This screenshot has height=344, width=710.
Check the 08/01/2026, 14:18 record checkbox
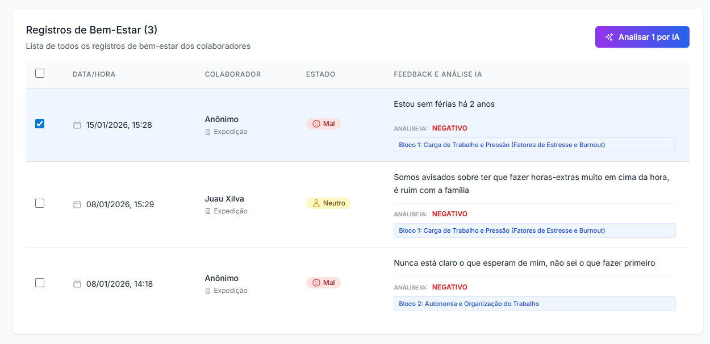pyautogui.click(x=40, y=283)
